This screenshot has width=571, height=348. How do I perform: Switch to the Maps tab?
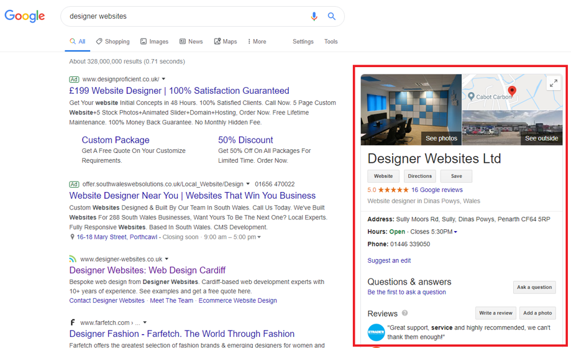pos(226,42)
